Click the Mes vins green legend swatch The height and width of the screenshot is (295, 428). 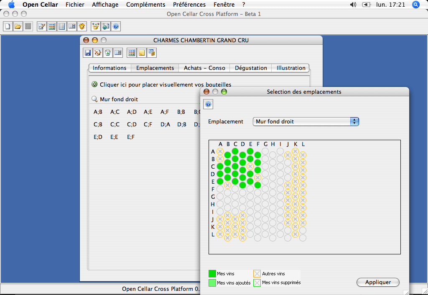point(212,274)
